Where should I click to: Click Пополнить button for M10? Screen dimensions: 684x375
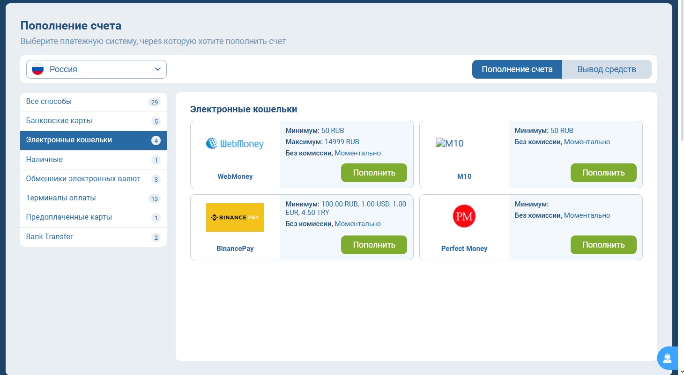[603, 173]
